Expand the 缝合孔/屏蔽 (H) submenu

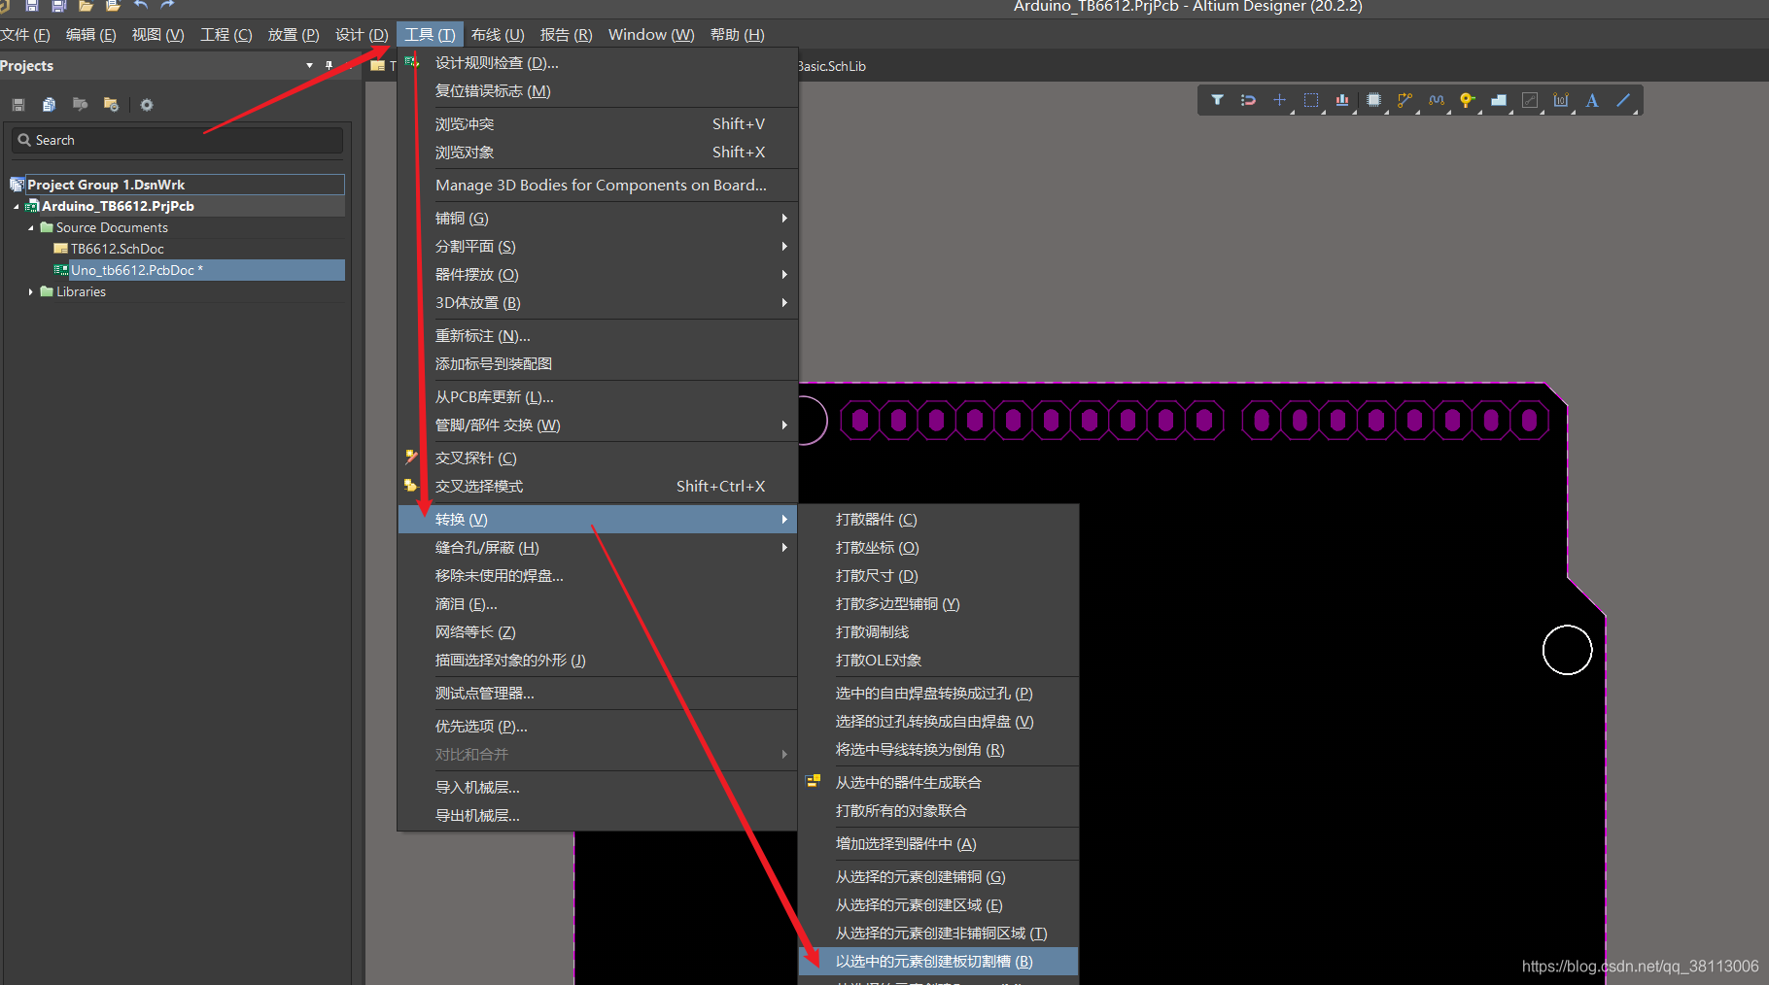(597, 548)
